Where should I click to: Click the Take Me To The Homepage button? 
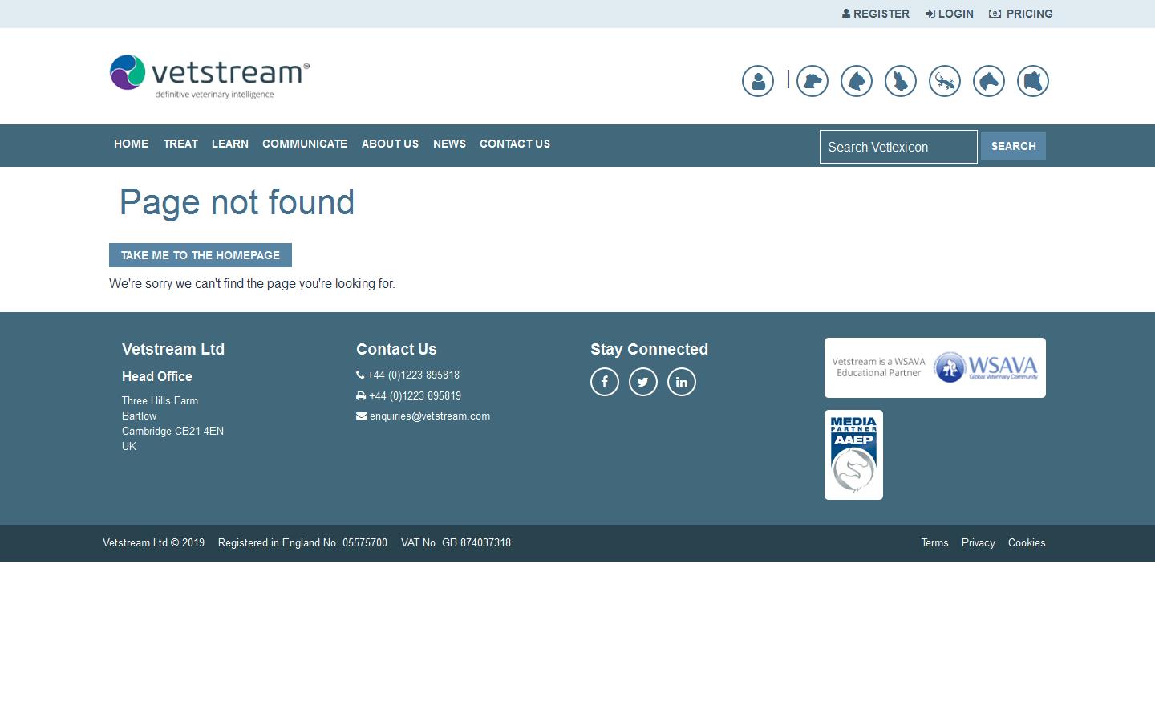click(201, 255)
